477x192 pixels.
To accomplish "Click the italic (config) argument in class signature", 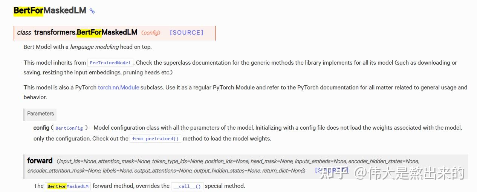I will pos(151,33).
